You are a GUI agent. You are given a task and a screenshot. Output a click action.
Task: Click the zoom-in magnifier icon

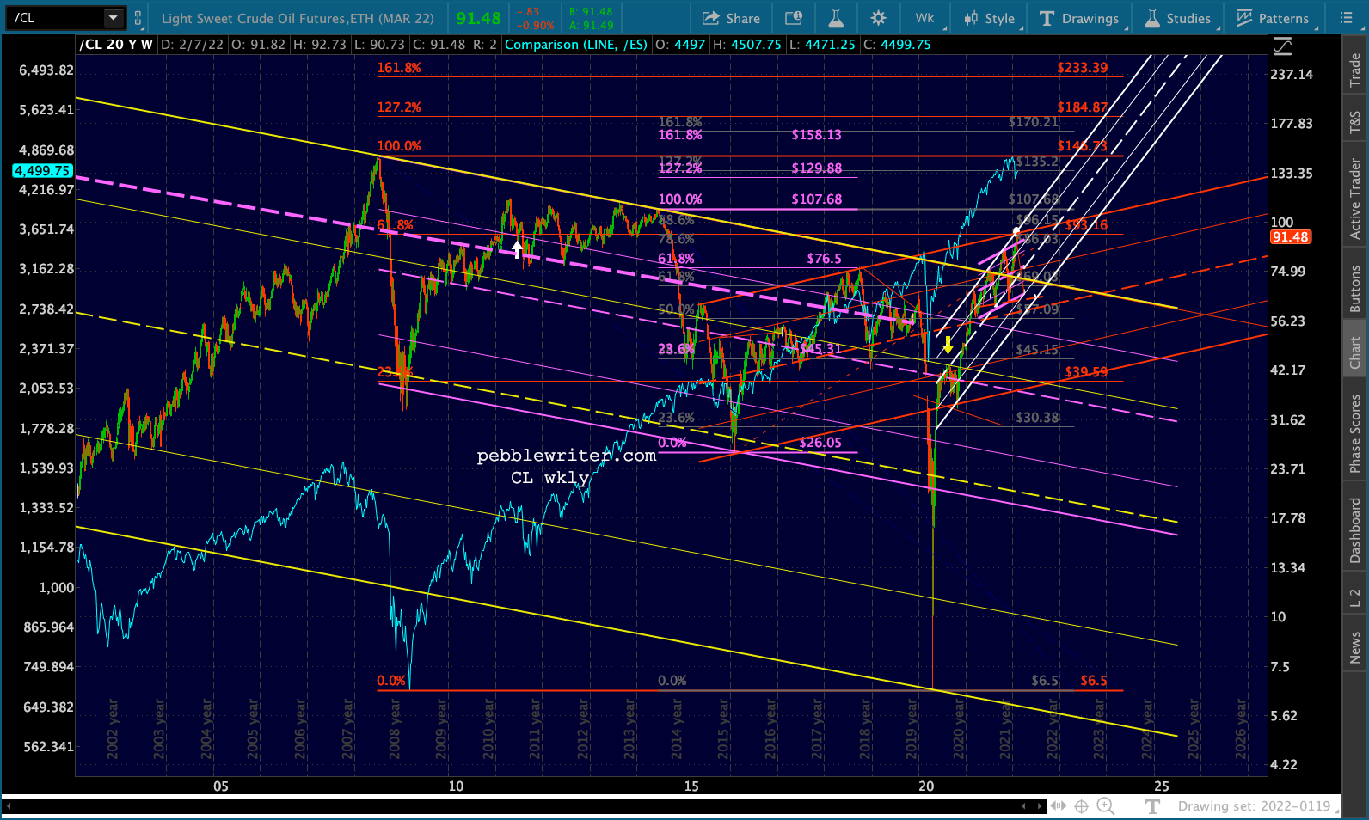point(1106,806)
